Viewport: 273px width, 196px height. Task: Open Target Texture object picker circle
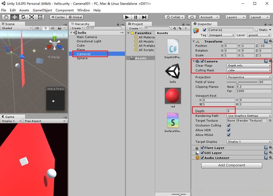[270, 120]
